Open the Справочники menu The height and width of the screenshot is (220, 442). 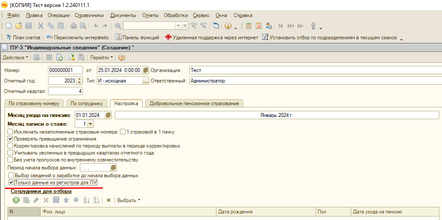point(89,15)
